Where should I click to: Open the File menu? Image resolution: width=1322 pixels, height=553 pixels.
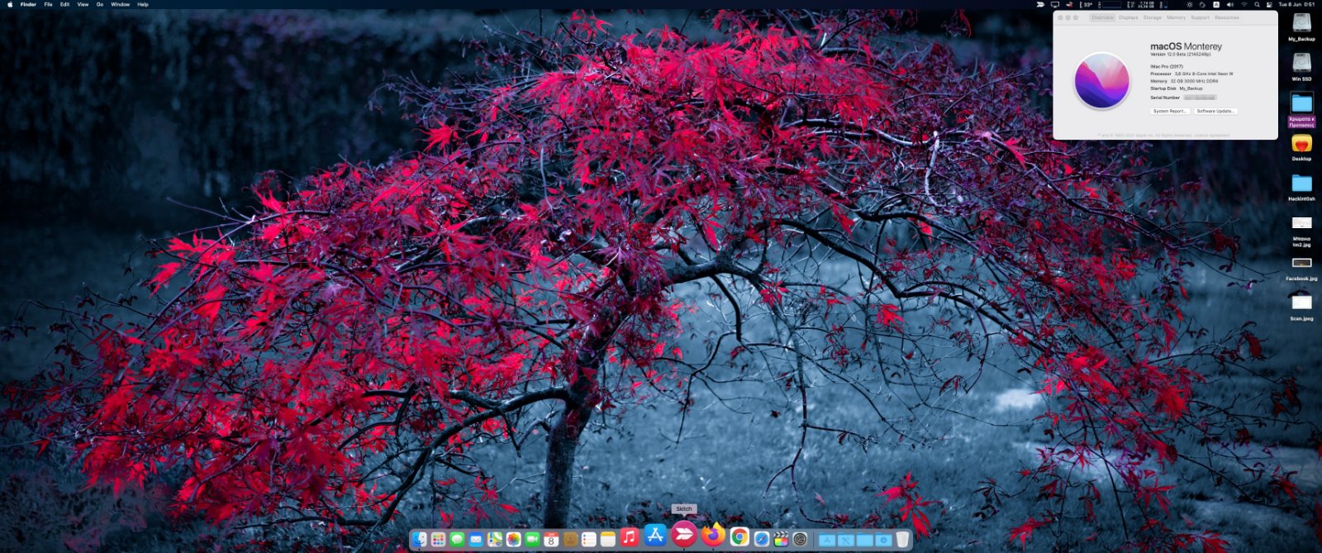coord(48,4)
